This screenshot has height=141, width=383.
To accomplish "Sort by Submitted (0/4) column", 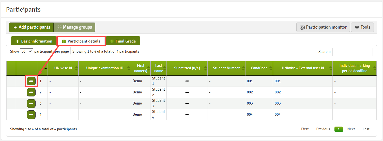I will tap(187, 68).
